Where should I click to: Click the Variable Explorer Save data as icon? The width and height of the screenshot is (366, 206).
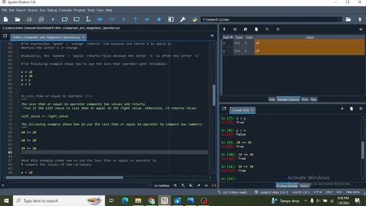coord(245,29)
